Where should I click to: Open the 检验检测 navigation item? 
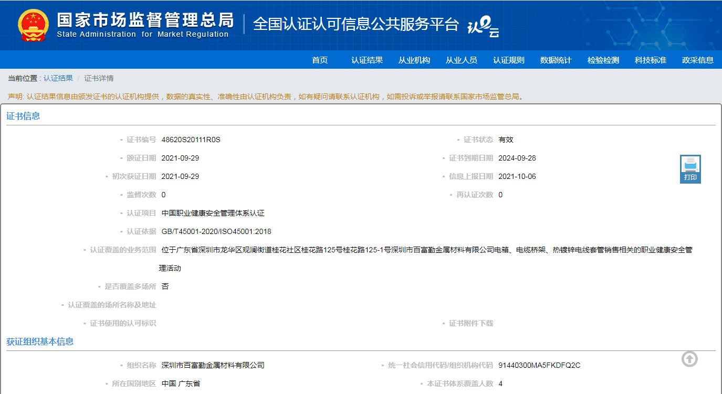[x=603, y=60]
